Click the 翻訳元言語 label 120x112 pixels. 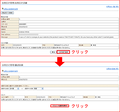point(5,89)
